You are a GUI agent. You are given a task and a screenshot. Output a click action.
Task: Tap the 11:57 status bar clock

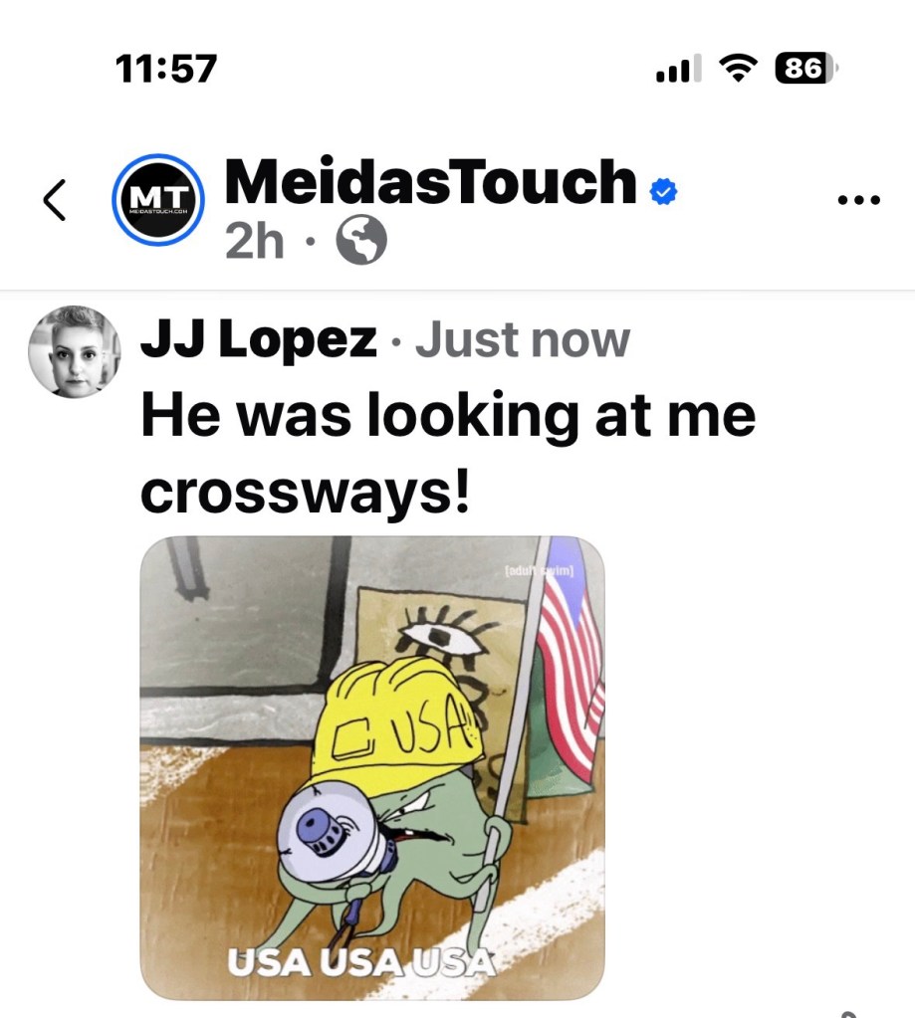coord(166,69)
